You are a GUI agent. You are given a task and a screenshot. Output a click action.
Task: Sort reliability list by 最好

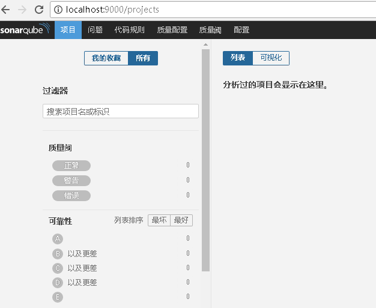(181, 220)
